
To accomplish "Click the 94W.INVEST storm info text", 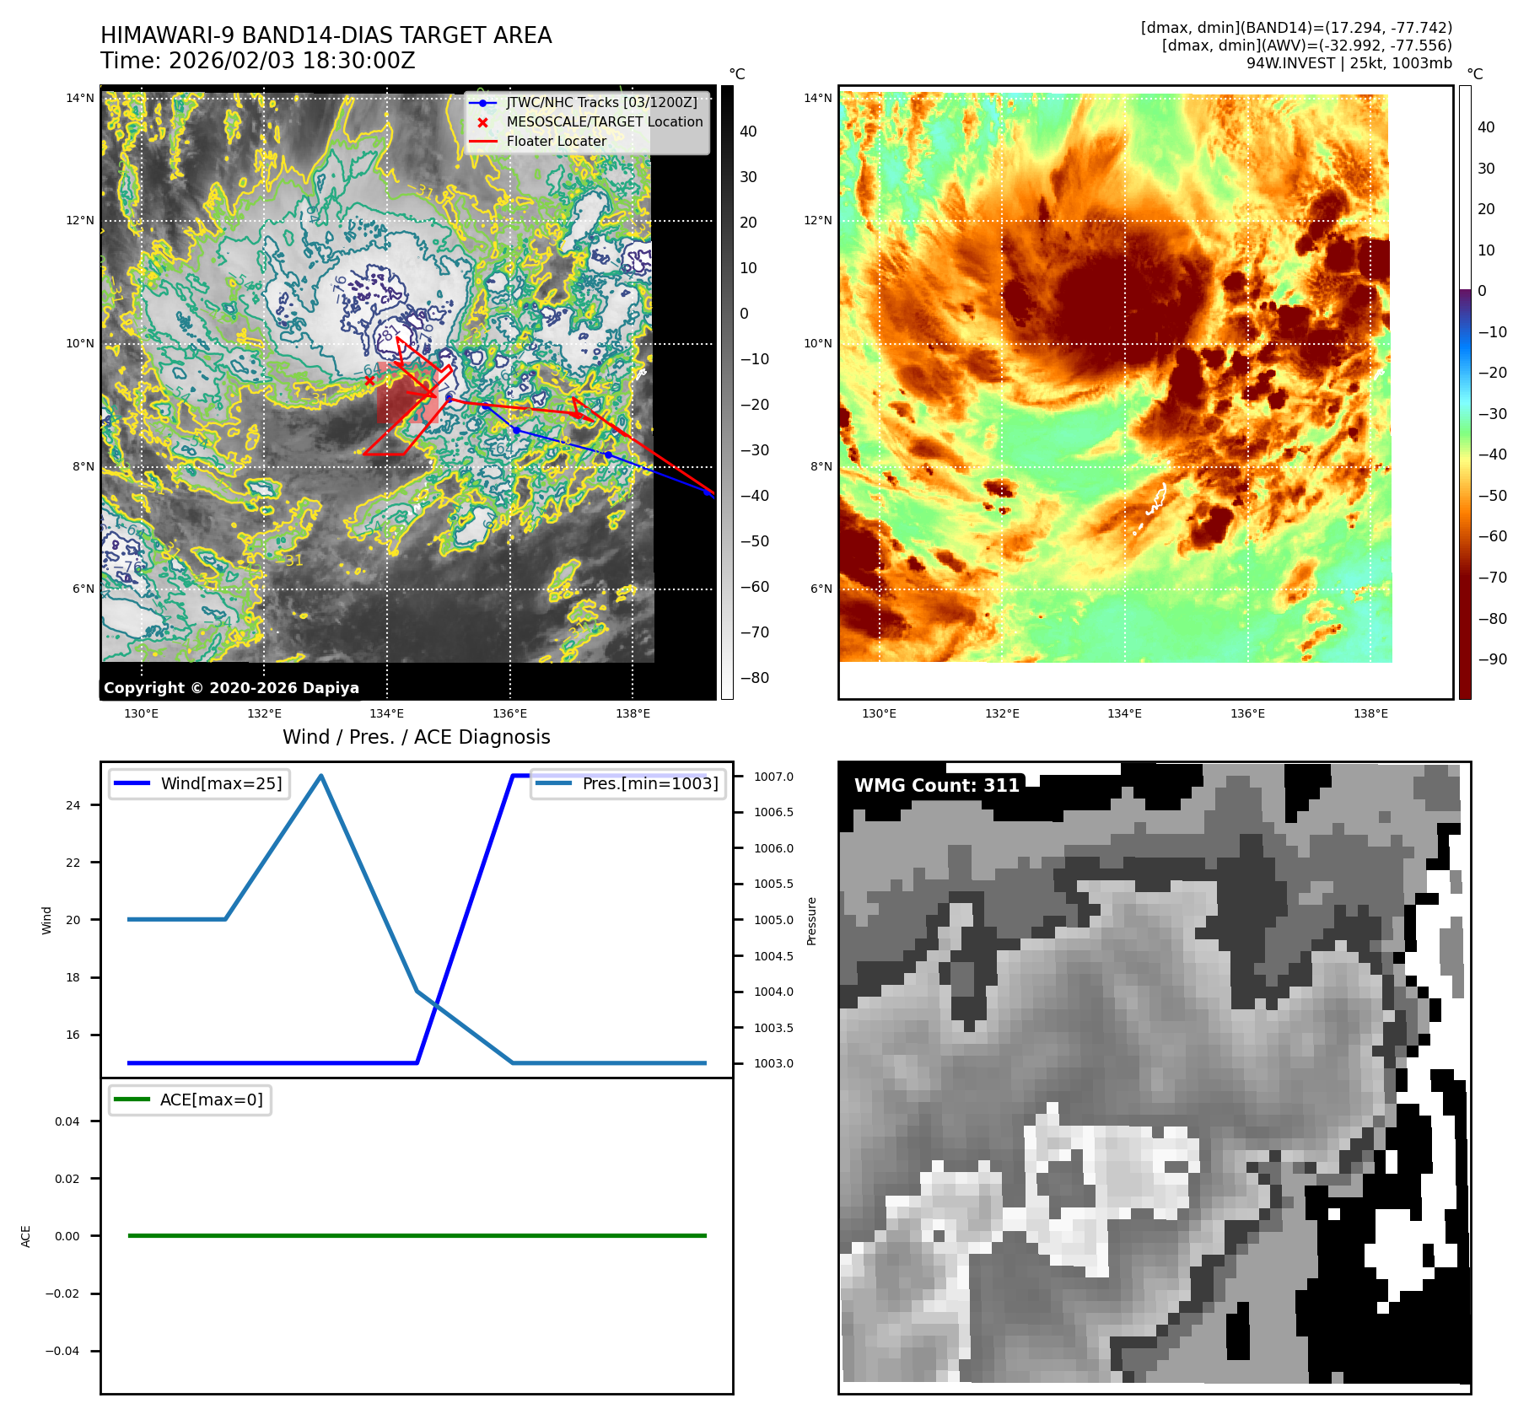I will pos(1349,63).
